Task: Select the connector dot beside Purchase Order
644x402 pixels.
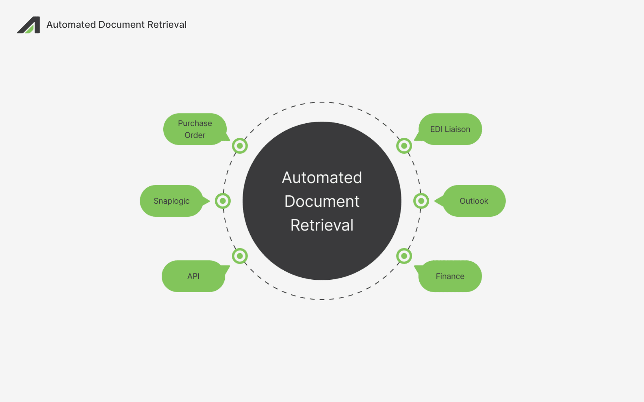Action: pyautogui.click(x=240, y=145)
